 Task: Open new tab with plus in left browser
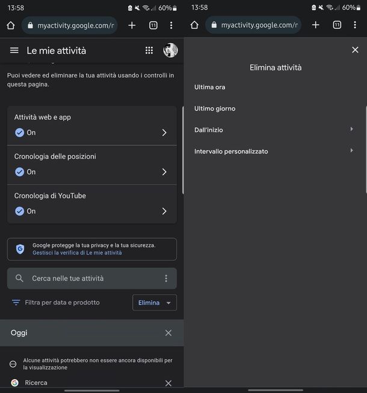pos(132,25)
